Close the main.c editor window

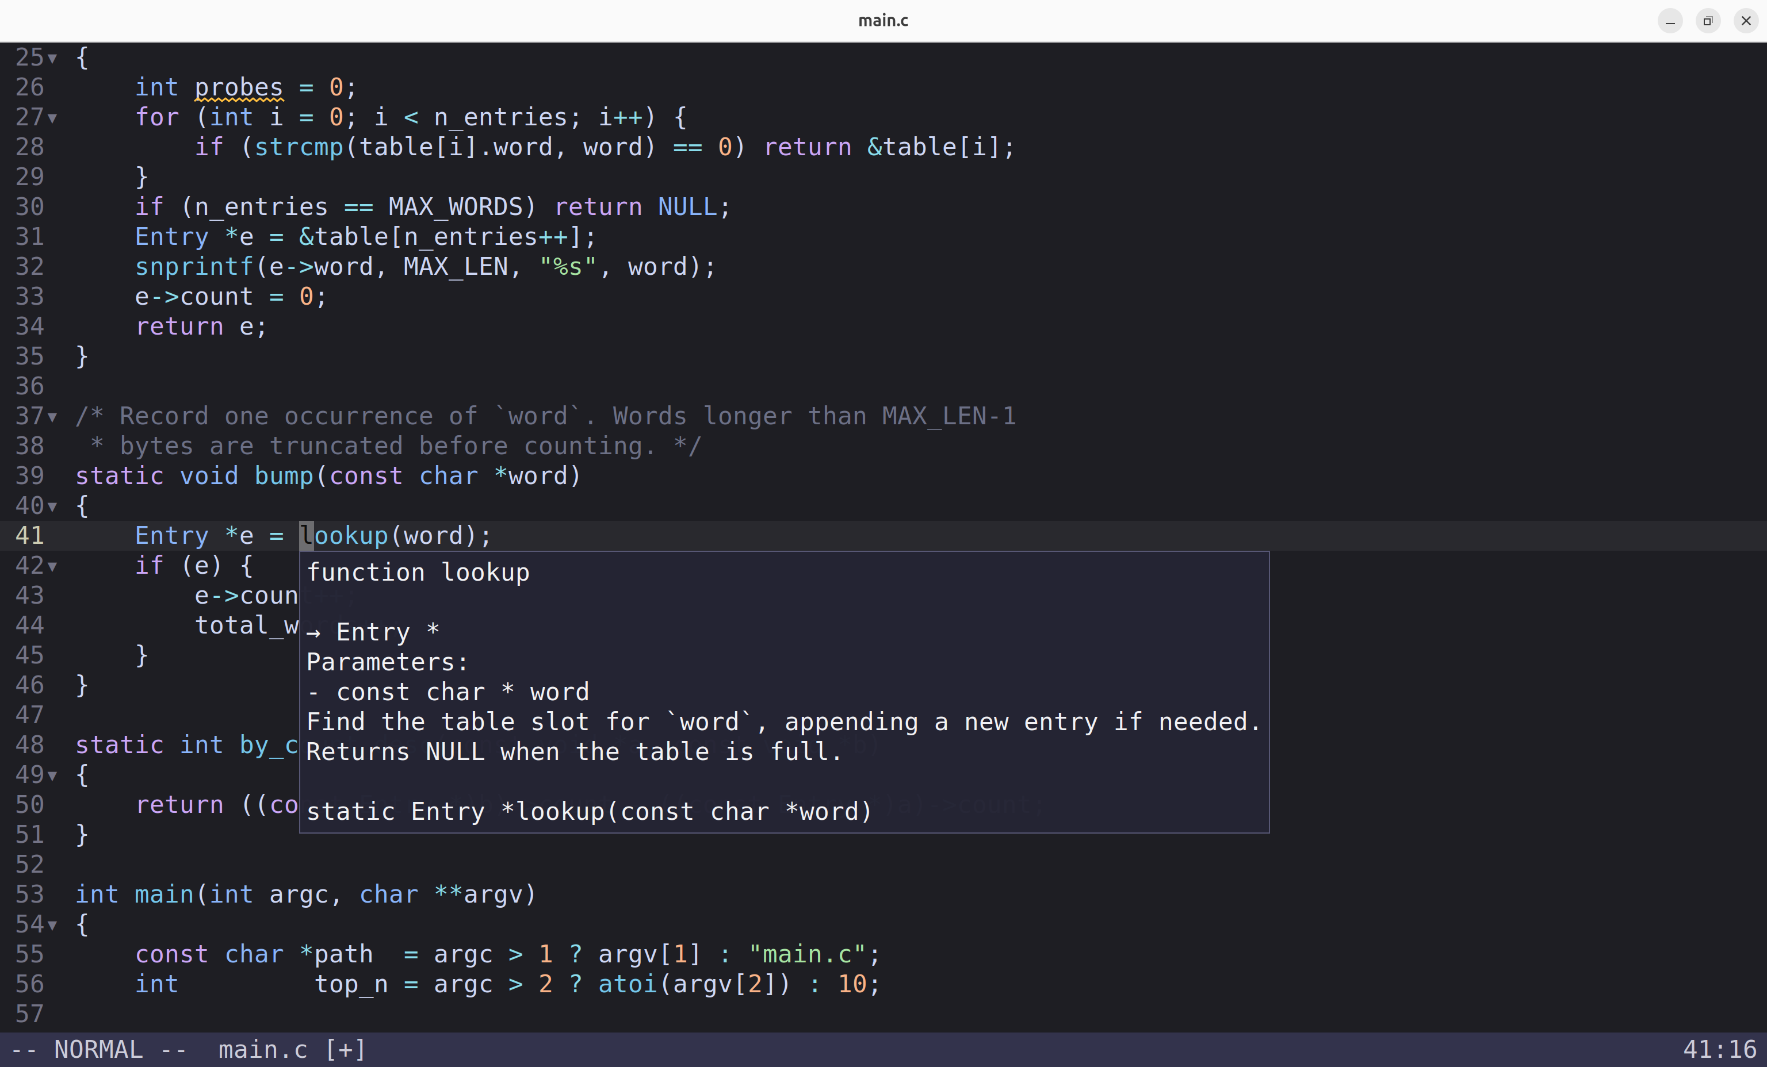tap(1746, 21)
